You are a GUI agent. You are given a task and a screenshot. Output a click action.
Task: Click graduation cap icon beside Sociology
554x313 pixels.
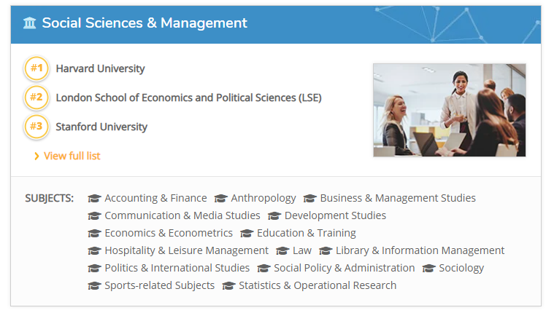(x=429, y=269)
